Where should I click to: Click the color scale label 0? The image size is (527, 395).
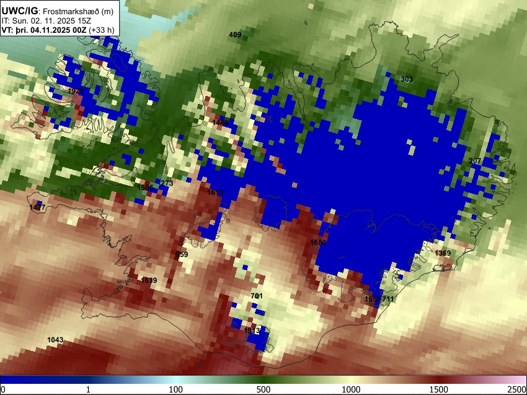point(3,389)
